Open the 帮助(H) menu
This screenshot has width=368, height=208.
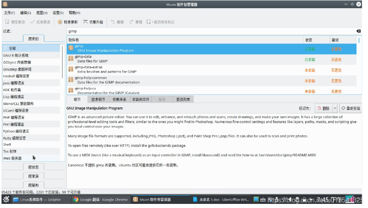pyautogui.click(x=74, y=13)
